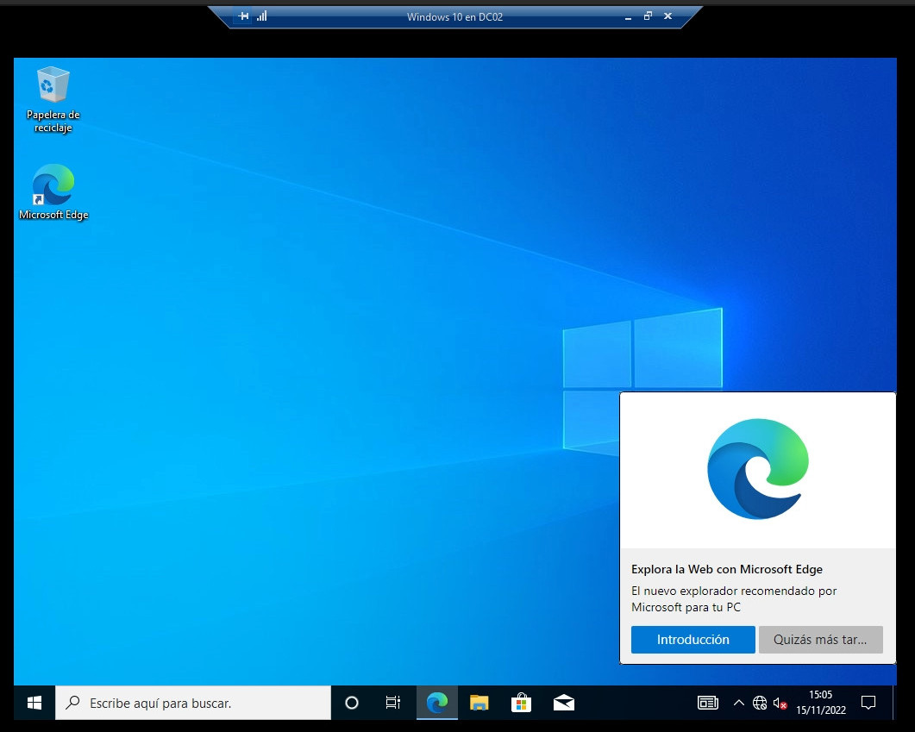The image size is (915, 732).
Task: Open the Windows Start menu
Action: (34, 703)
